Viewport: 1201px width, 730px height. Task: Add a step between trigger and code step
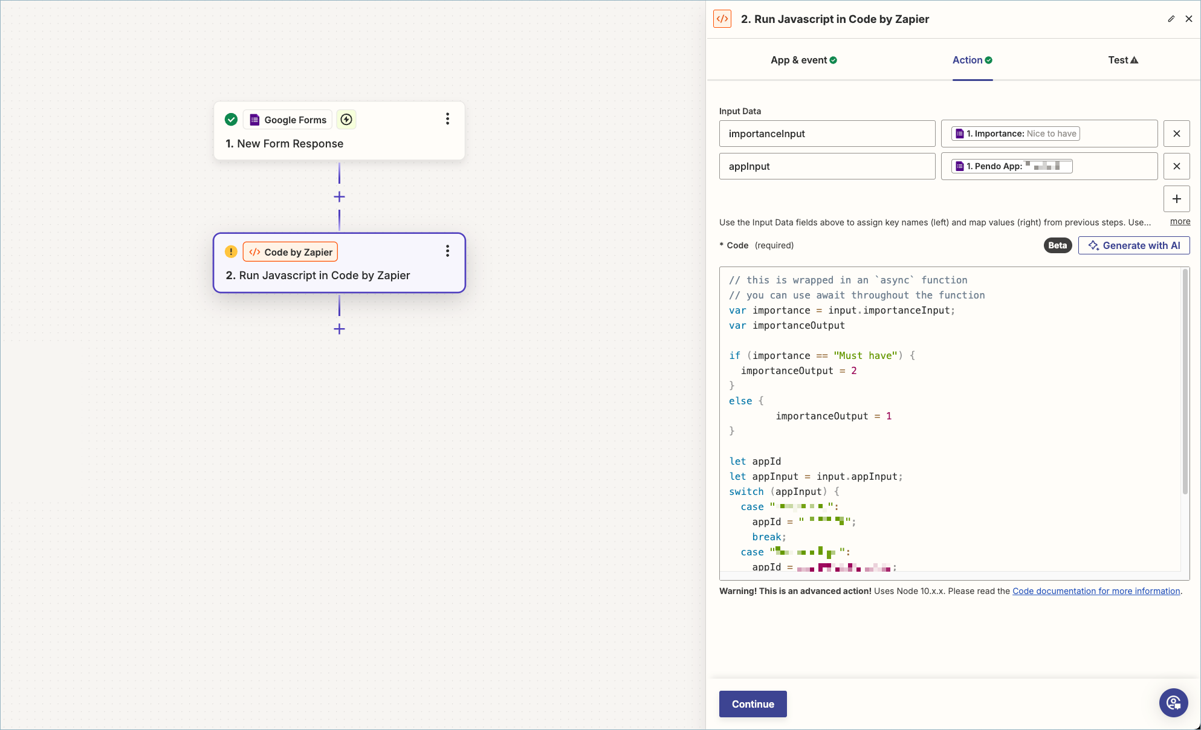click(339, 197)
